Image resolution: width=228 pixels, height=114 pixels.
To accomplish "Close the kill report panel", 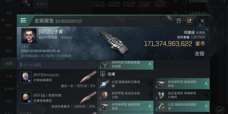I will click(x=202, y=21).
